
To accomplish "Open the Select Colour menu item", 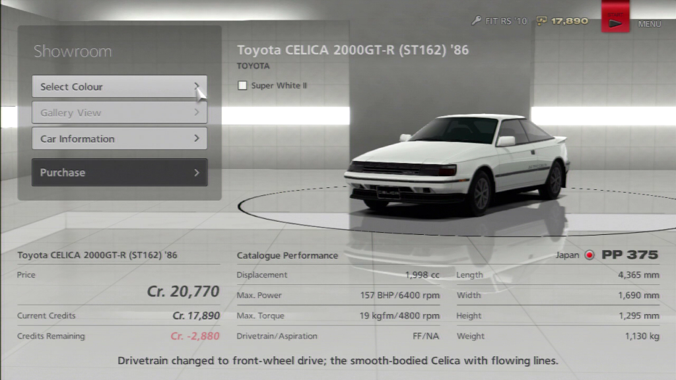I will tap(119, 86).
